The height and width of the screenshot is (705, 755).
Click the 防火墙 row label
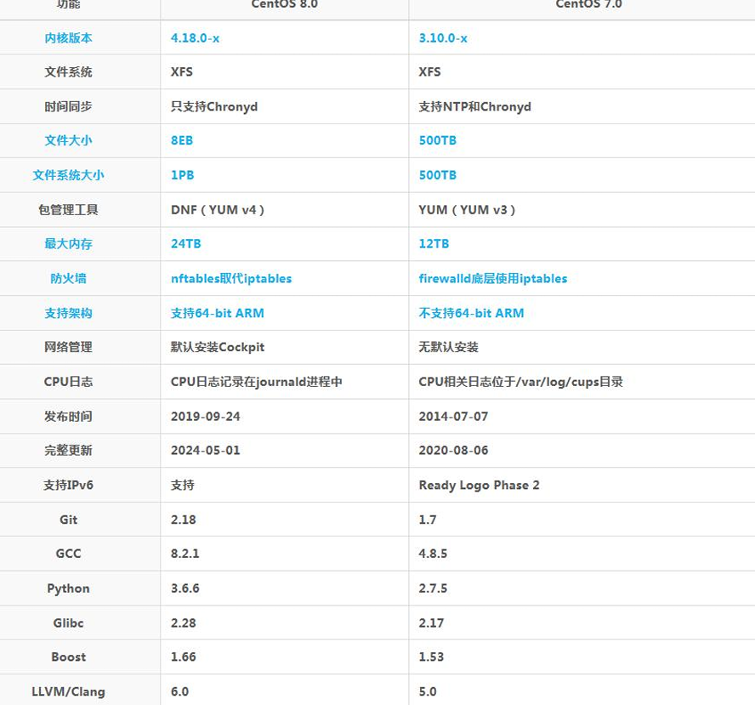(x=68, y=278)
